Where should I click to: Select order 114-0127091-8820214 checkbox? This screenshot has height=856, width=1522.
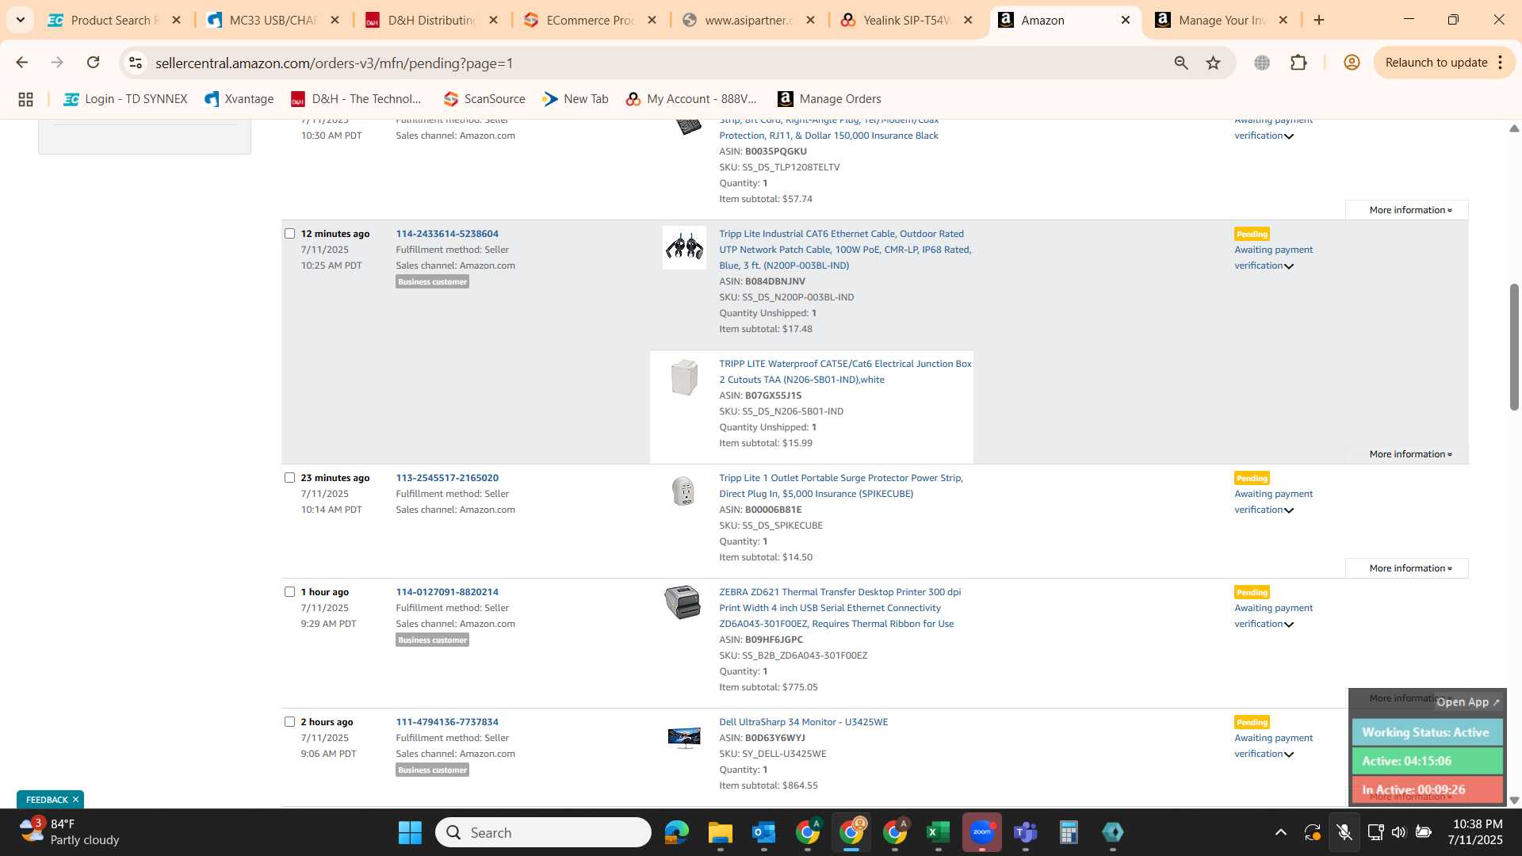(x=289, y=592)
